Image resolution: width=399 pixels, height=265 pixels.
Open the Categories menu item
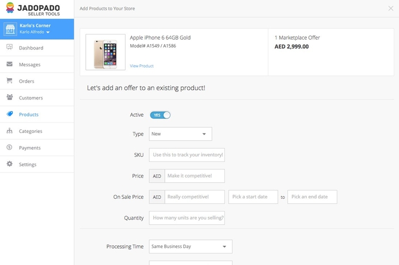coord(37,131)
